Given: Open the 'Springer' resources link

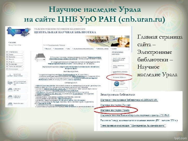Looking at the screenshot, I should pos(56,102).
